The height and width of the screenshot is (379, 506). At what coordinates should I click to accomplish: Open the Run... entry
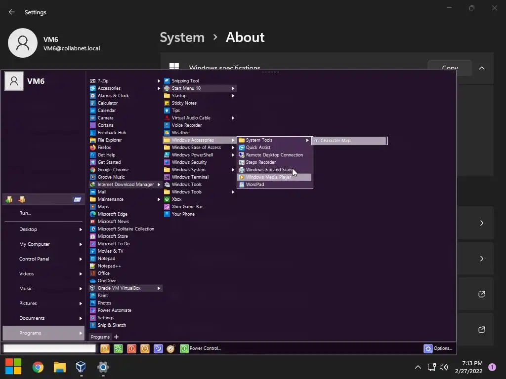point(25,213)
